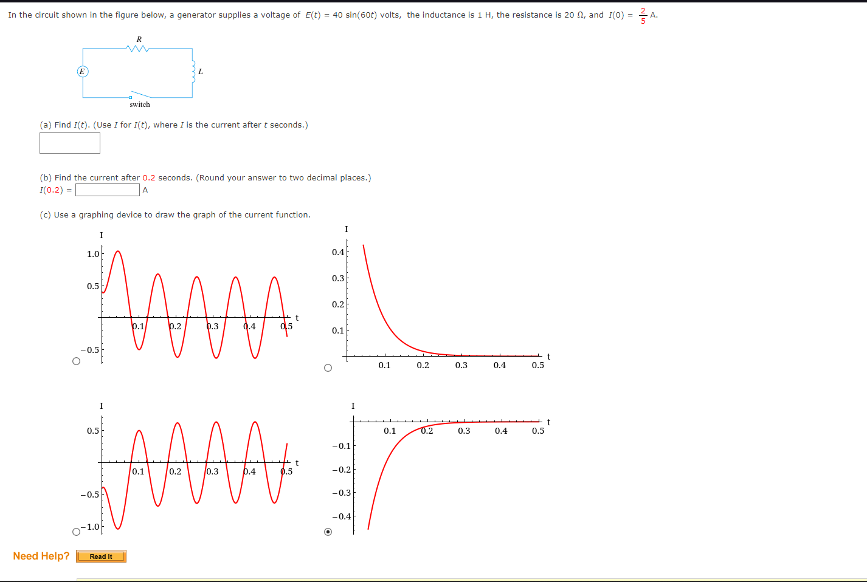This screenshot has height=582, width=867.
Task: Click the '(c) Use a graphing device' text
Action: (175, 214)
